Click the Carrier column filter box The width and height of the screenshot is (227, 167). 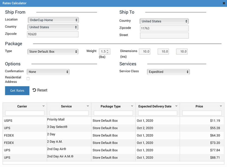tap(25, 113)
